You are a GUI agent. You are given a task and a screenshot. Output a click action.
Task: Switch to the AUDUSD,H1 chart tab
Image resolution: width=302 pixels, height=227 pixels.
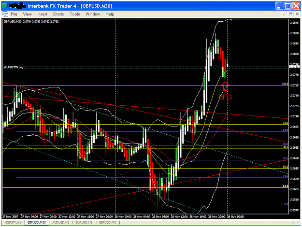61,222
